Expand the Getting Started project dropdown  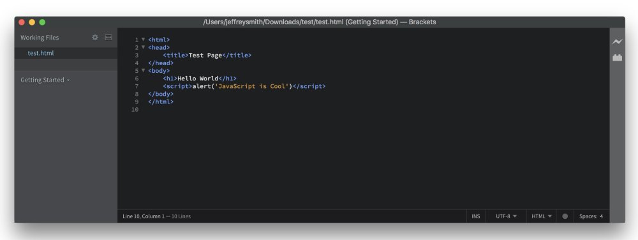pyautogui.click(x=45, y=80)
